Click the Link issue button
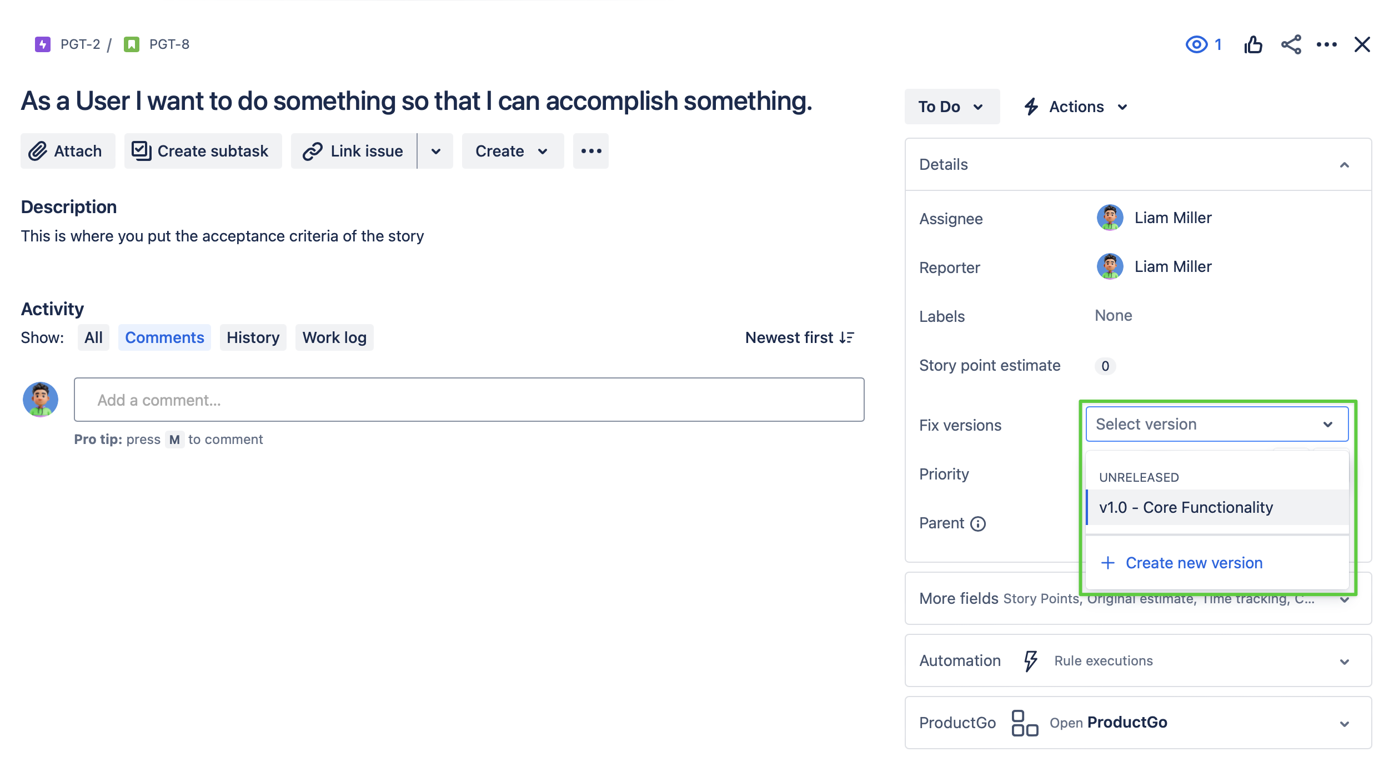This screenshot has height=757, width=1399. pos(354,151)
